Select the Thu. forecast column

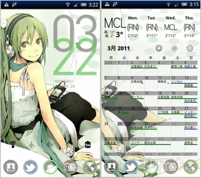point(189,27)
